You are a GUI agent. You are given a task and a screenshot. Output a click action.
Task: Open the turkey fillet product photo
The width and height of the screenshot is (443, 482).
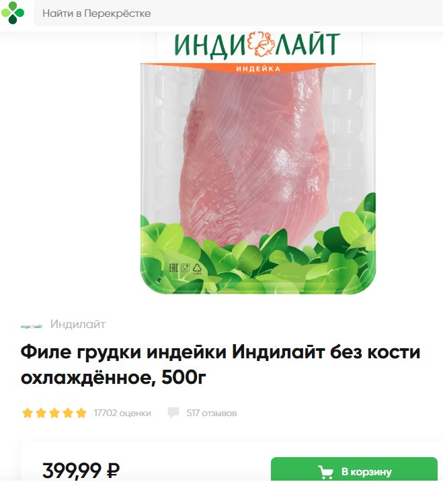point(257,163)
